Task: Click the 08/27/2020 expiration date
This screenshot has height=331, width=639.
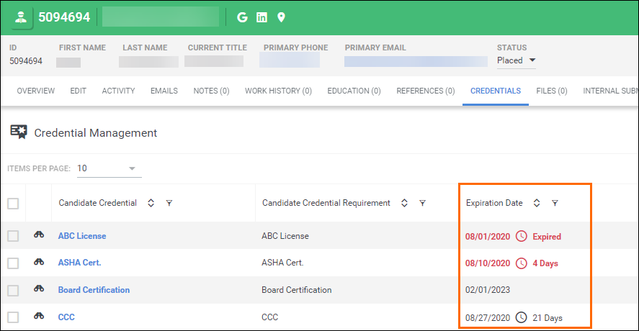Action: (488, 317)
